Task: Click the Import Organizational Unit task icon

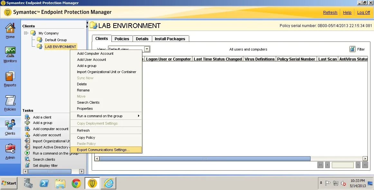Action: tap(27, 141)
